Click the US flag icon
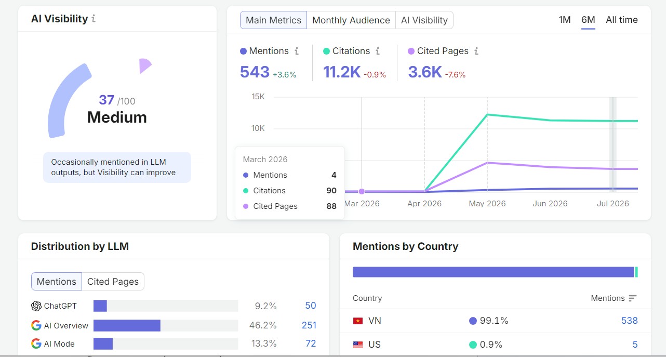The image size is (666, 357). [x=357, y=345]
